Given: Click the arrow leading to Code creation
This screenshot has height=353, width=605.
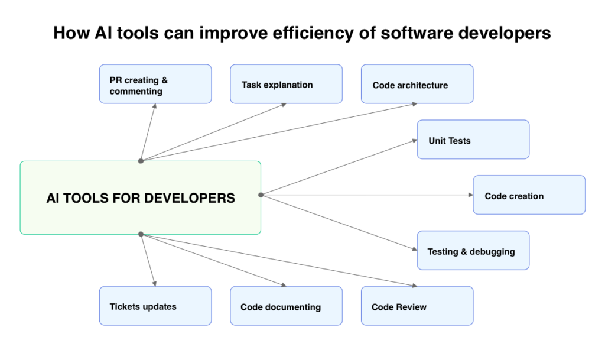Looking at the screenshot, I should pos(366,194).
